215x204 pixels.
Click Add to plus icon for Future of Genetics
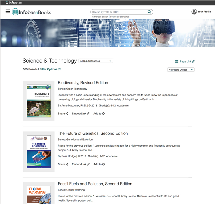point(103,164)
